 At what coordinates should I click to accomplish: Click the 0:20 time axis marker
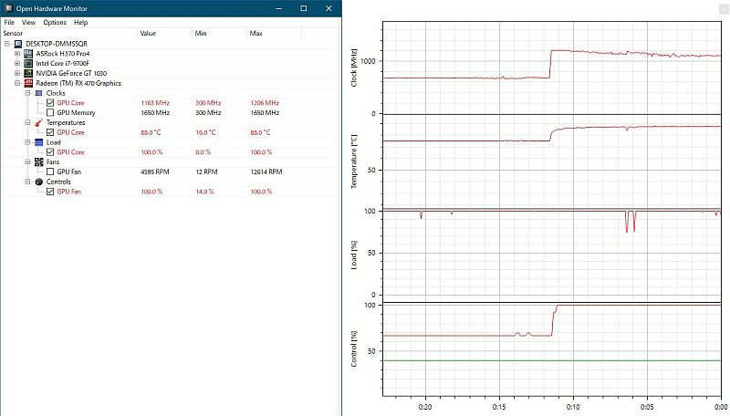(425, 407)
